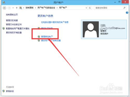Open 管理你的凭据 link

coord(12,20)
